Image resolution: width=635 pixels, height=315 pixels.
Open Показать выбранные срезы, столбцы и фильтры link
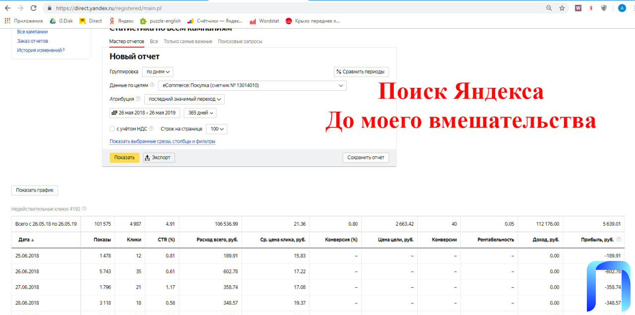163,141
